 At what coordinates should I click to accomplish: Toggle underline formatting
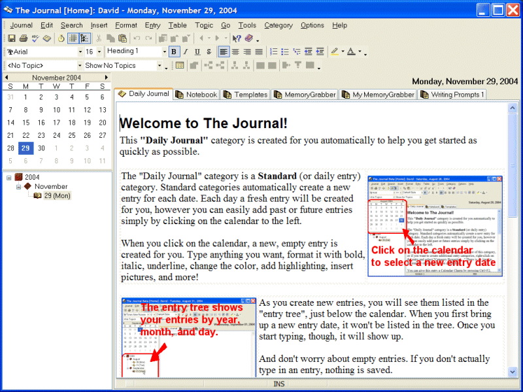click(197, 52)
